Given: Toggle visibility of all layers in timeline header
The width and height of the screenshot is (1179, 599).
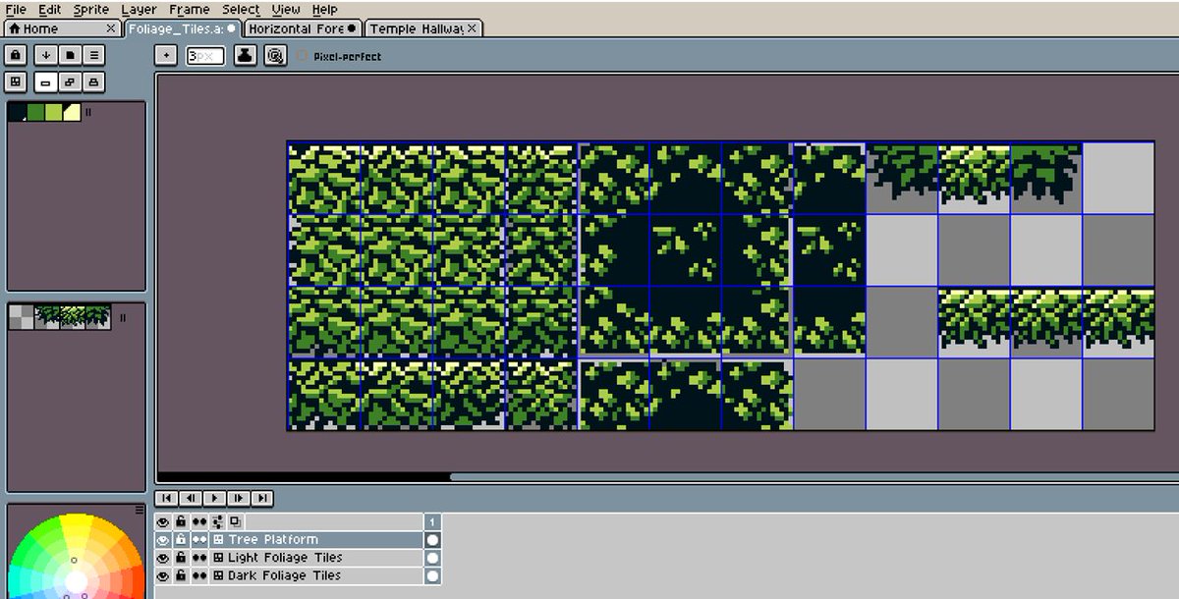Looking at the screenshot, I should point(163,521).
